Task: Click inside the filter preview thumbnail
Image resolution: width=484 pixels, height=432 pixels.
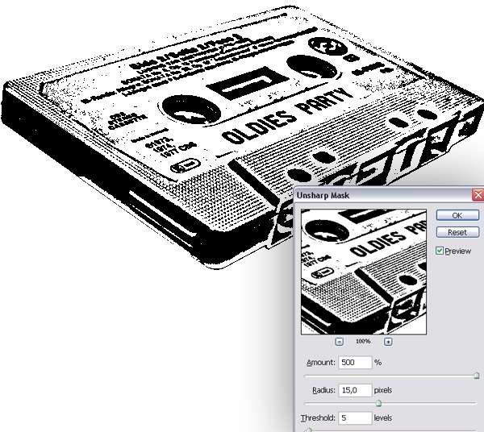Action: [362, 271]
